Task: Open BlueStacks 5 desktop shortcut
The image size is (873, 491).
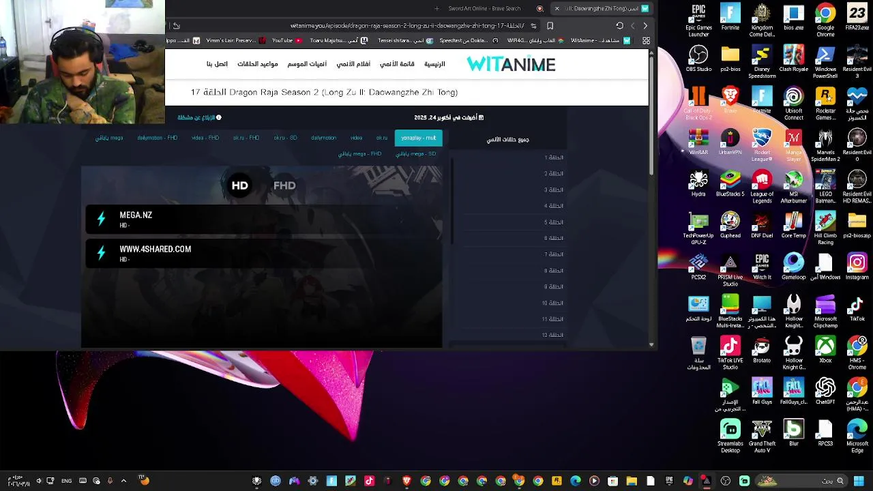Action: (x=730, y=183)
